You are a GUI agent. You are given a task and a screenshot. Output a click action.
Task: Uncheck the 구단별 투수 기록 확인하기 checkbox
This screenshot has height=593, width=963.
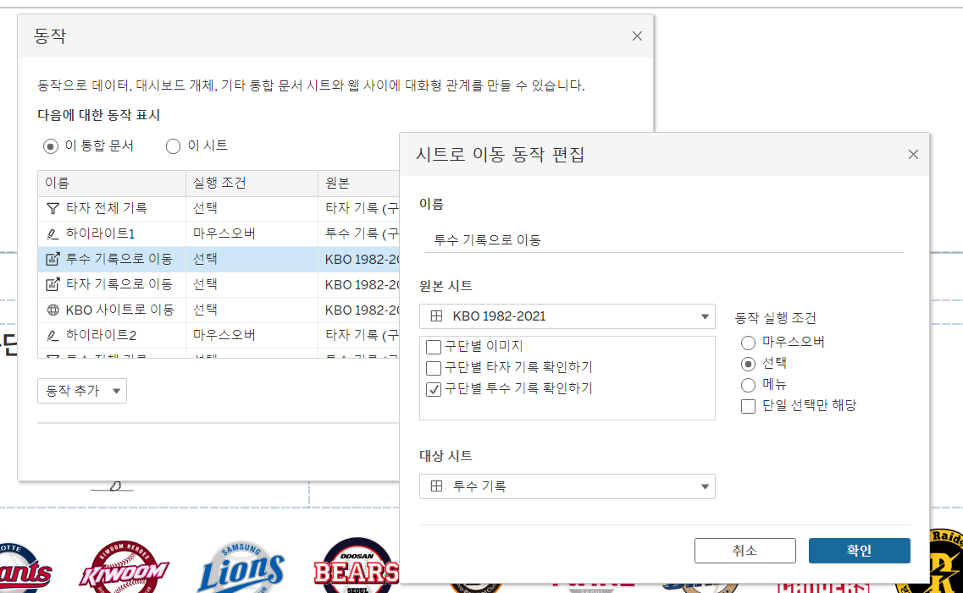(434, 389)
